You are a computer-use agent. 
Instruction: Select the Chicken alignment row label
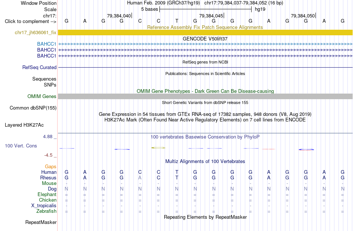(48, 200)
